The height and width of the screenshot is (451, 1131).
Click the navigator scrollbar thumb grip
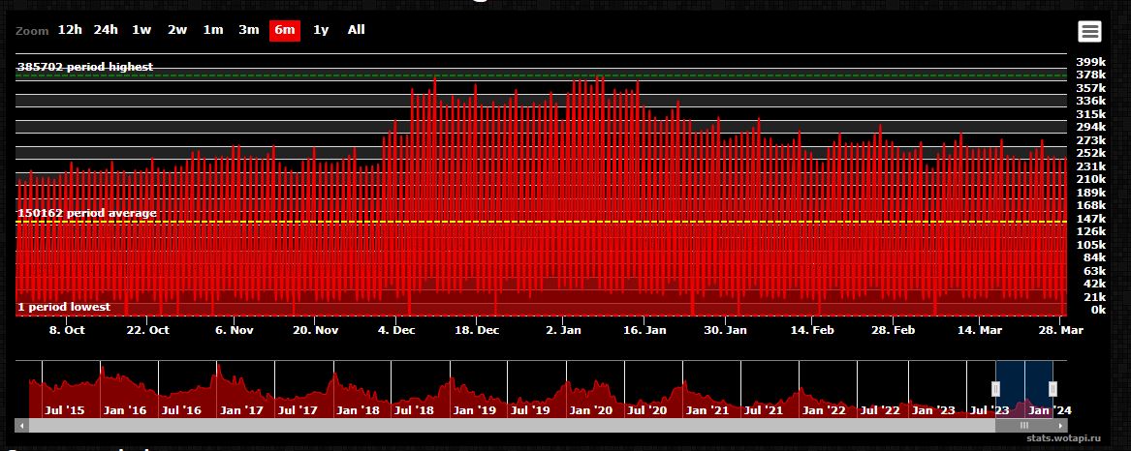point(1023,425)
